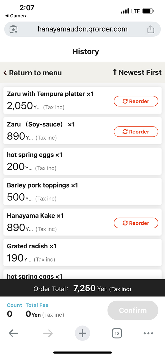Tap the browser forward arrow
This screenshot has height=357, width=165.
click(48, 333)
